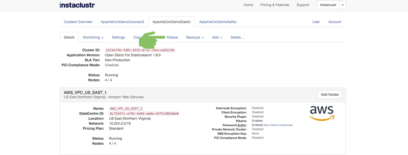Click the AWS logo image
The height and width of the screenshot is (155, 408).
[x=322, y=113]
